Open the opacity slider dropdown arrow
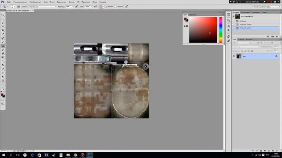The height and width of the screenshot is (158, 282). pyautogui.click(x=72, y=7)
